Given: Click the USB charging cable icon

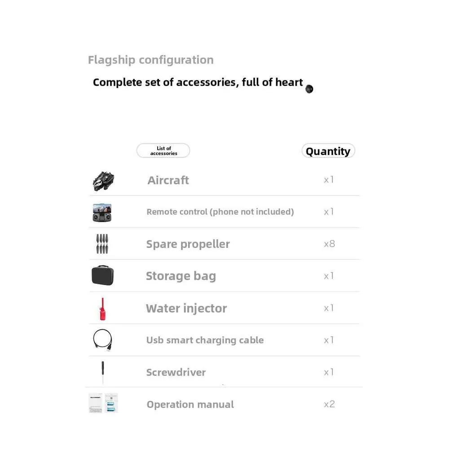Looking at the screenshot, I should [102, 340].
